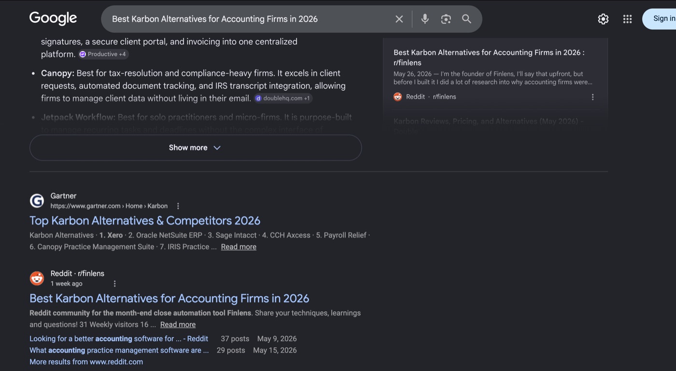The image size is (676, 371).
Task: Open the gartner.com breadcrumb URL
Action: click(109, 206)
